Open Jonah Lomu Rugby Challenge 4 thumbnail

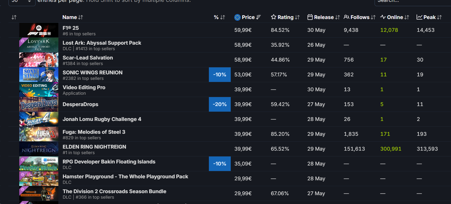pyautogui.click(x=39, y=119)
